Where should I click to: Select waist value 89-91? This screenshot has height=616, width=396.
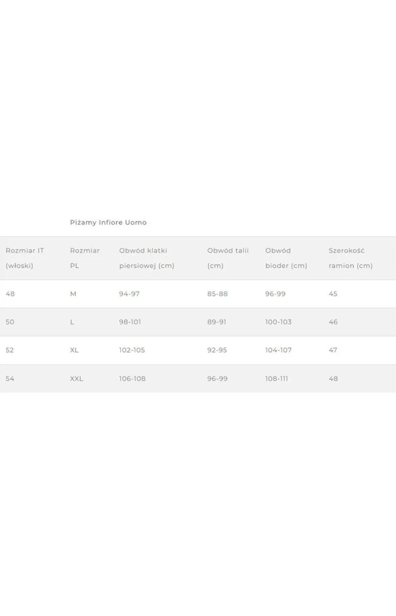[x=217, y=322]
